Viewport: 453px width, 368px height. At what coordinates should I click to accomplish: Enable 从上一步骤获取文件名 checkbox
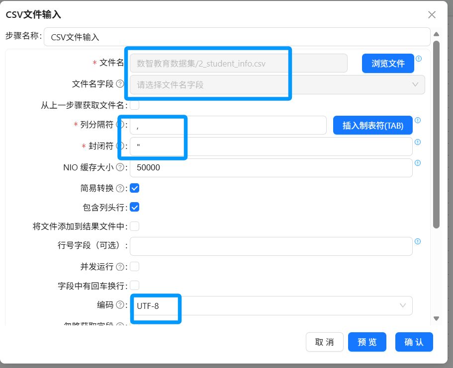135,105
